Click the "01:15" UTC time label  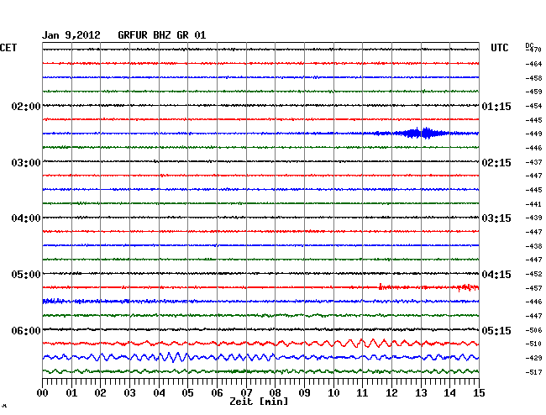tap(496, 107)
